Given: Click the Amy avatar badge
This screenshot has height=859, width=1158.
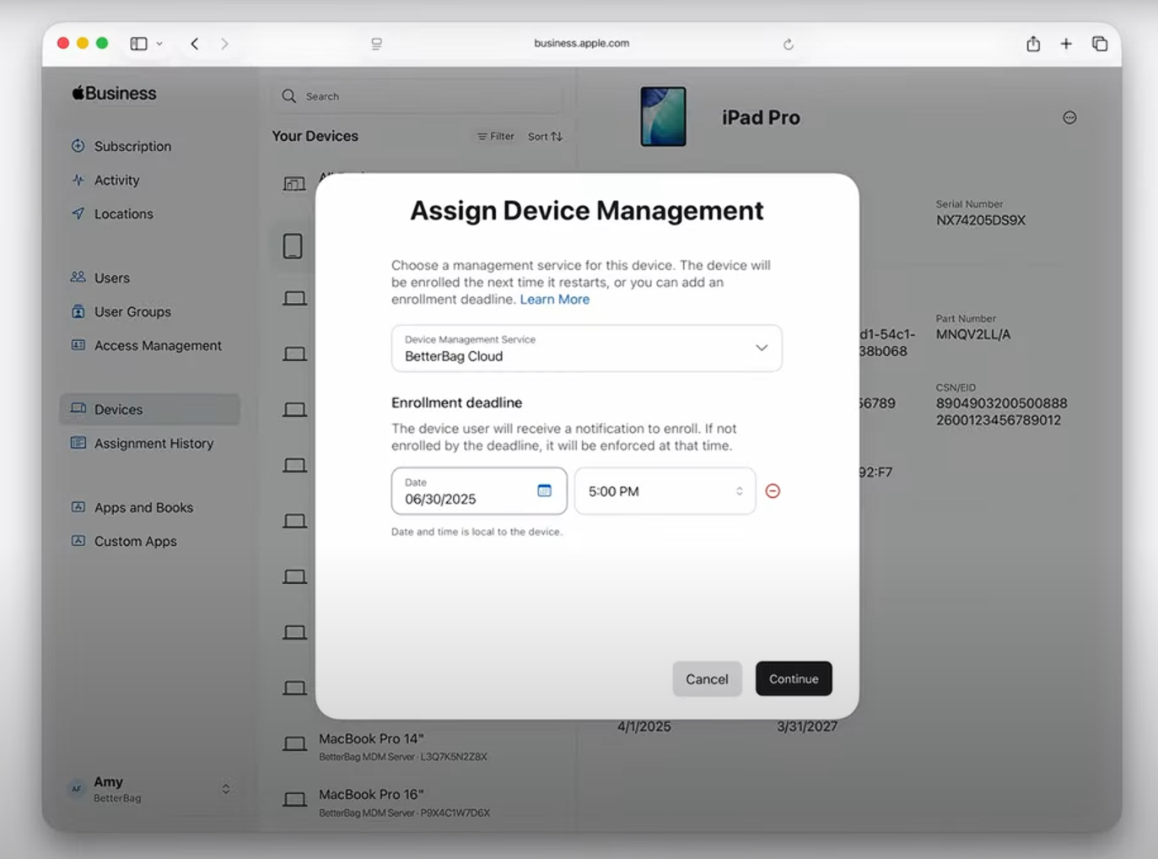Looking at the screenshot, I should click(77, 789).
